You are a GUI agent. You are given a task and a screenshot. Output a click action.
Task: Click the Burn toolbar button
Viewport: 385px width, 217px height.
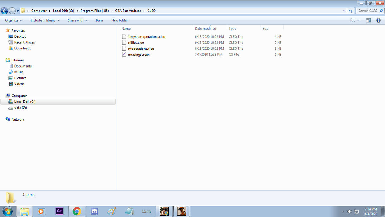coord(99,20)
